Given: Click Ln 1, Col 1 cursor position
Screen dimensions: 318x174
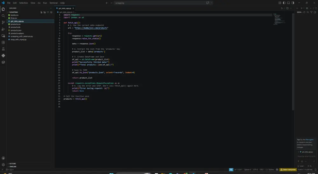Looking at the screenshot, I should click(x=238, y=170).
